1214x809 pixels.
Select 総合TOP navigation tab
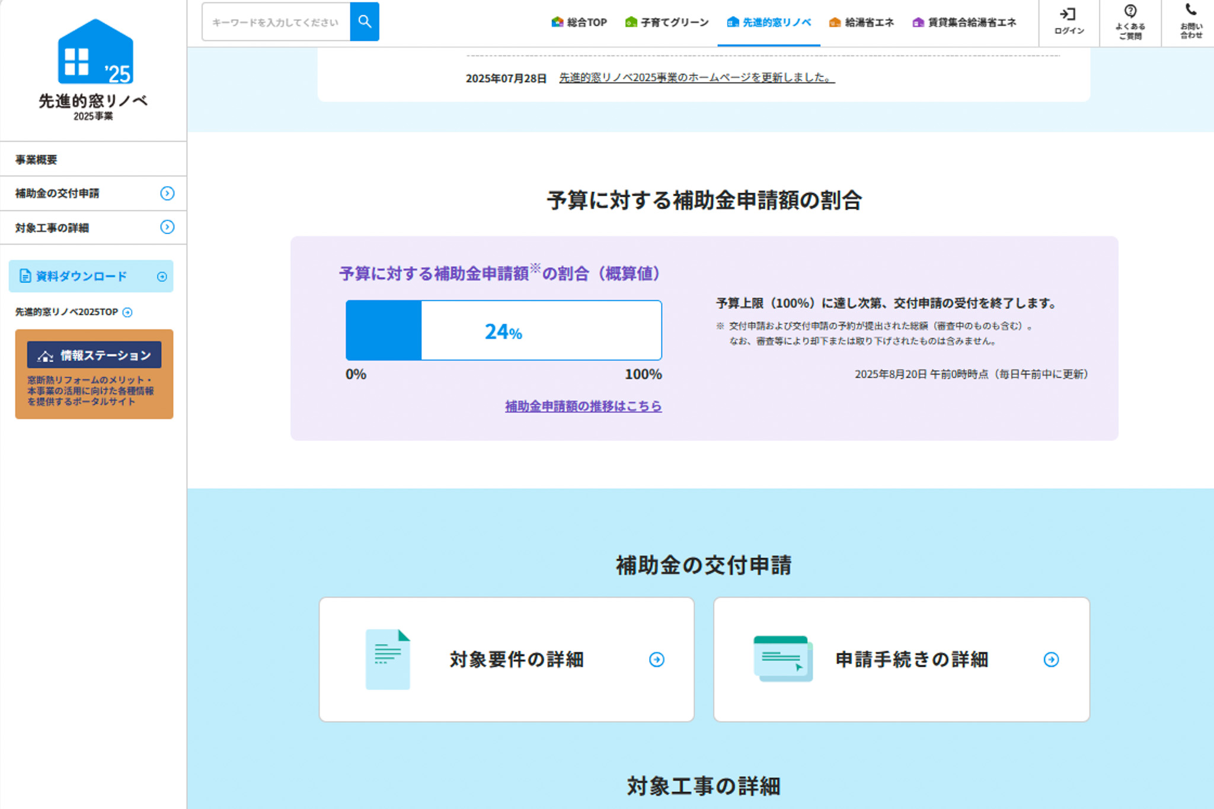click(579, 23)
